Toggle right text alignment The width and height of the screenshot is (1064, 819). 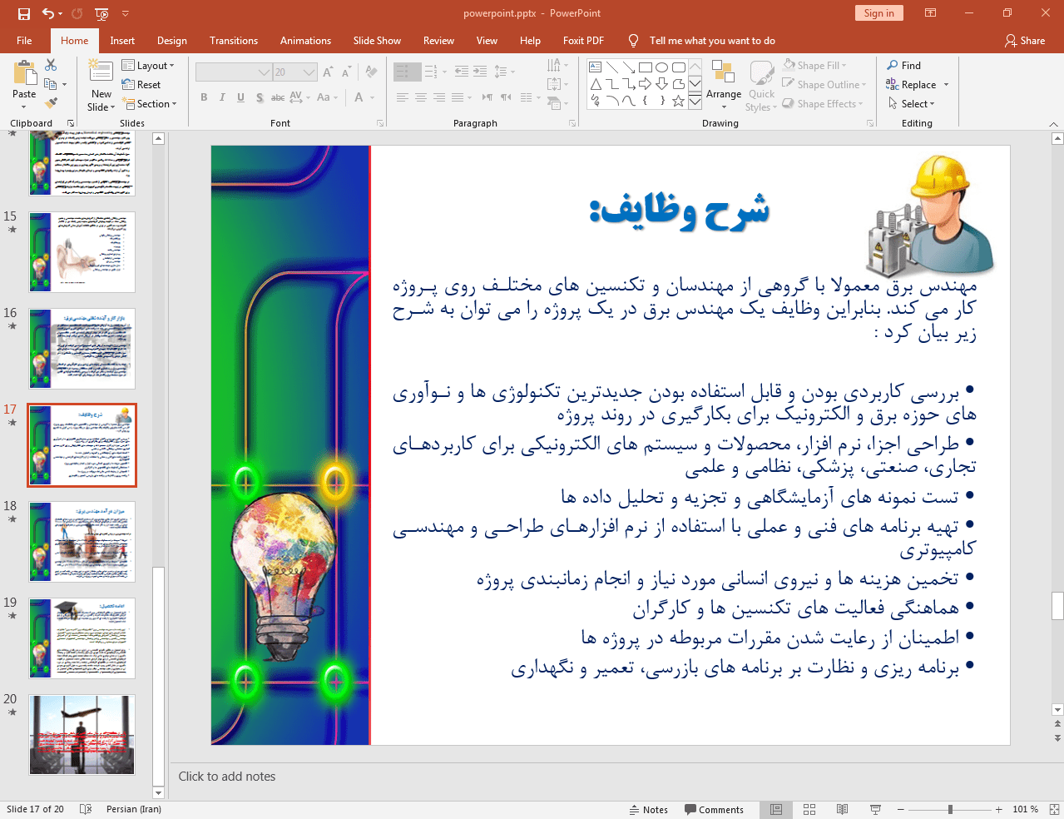pyautogui.click(x=439, y=97)
